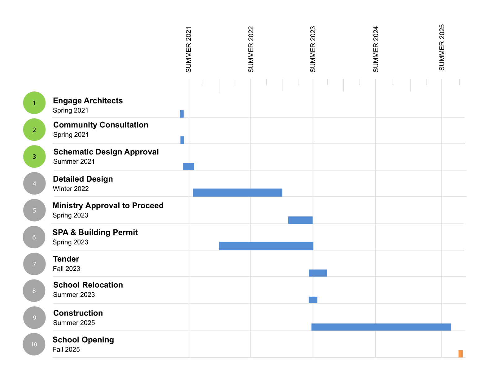
Task: Select the green step 3 circle
Action: pyautogui.click(x=34, y=157)
